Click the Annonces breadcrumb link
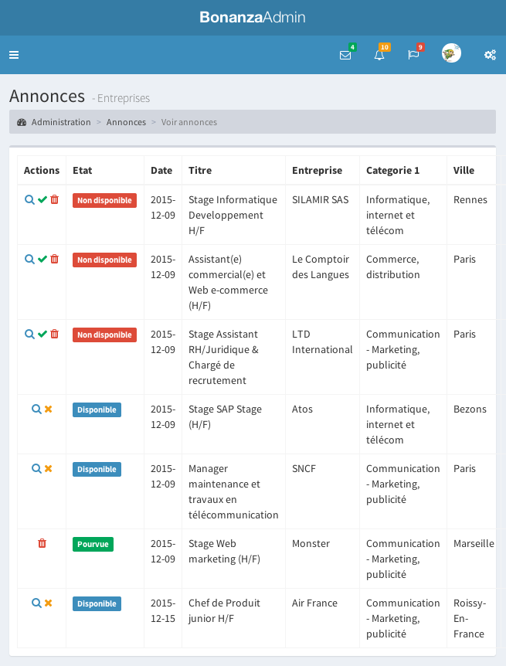506x666 pixels. [126, 122]
